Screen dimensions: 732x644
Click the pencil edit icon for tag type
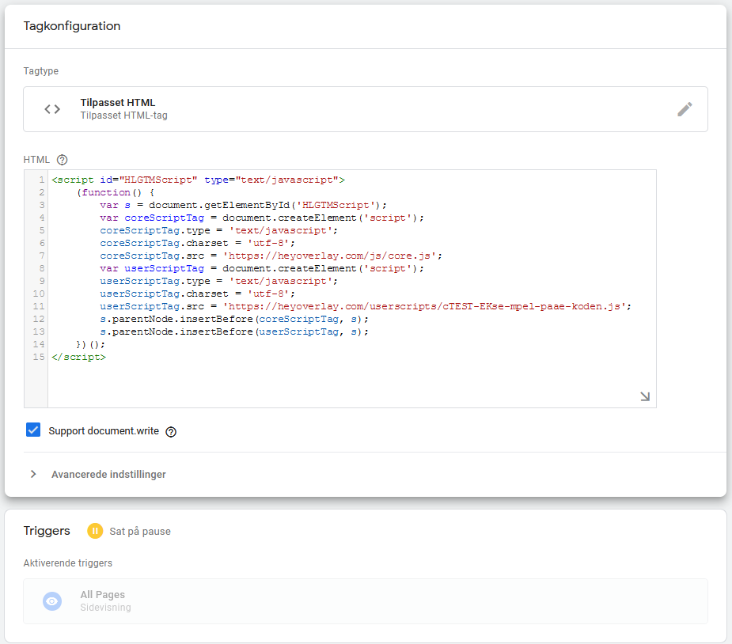(685, 109)
